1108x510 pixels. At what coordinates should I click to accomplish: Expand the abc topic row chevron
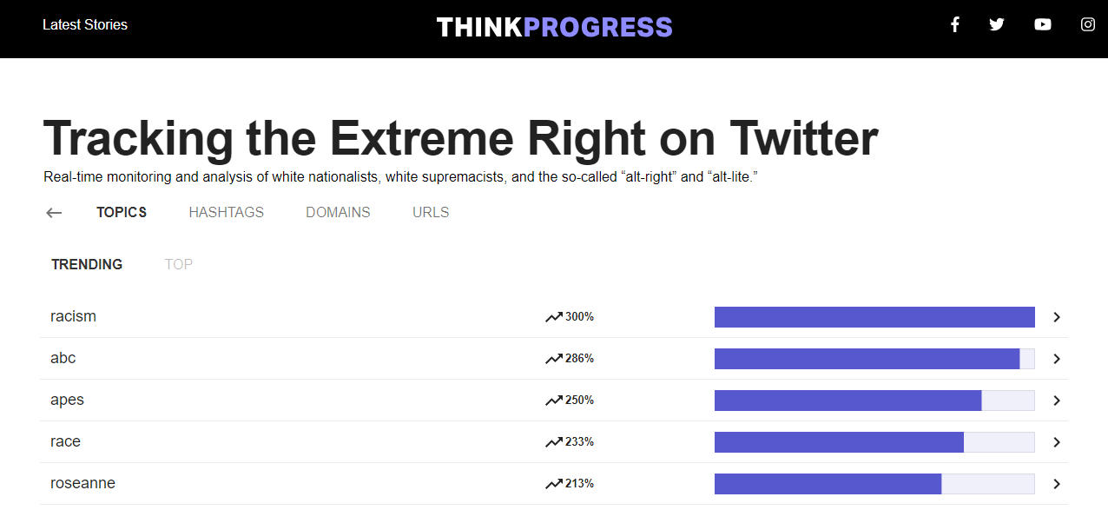click(1057, 359)
